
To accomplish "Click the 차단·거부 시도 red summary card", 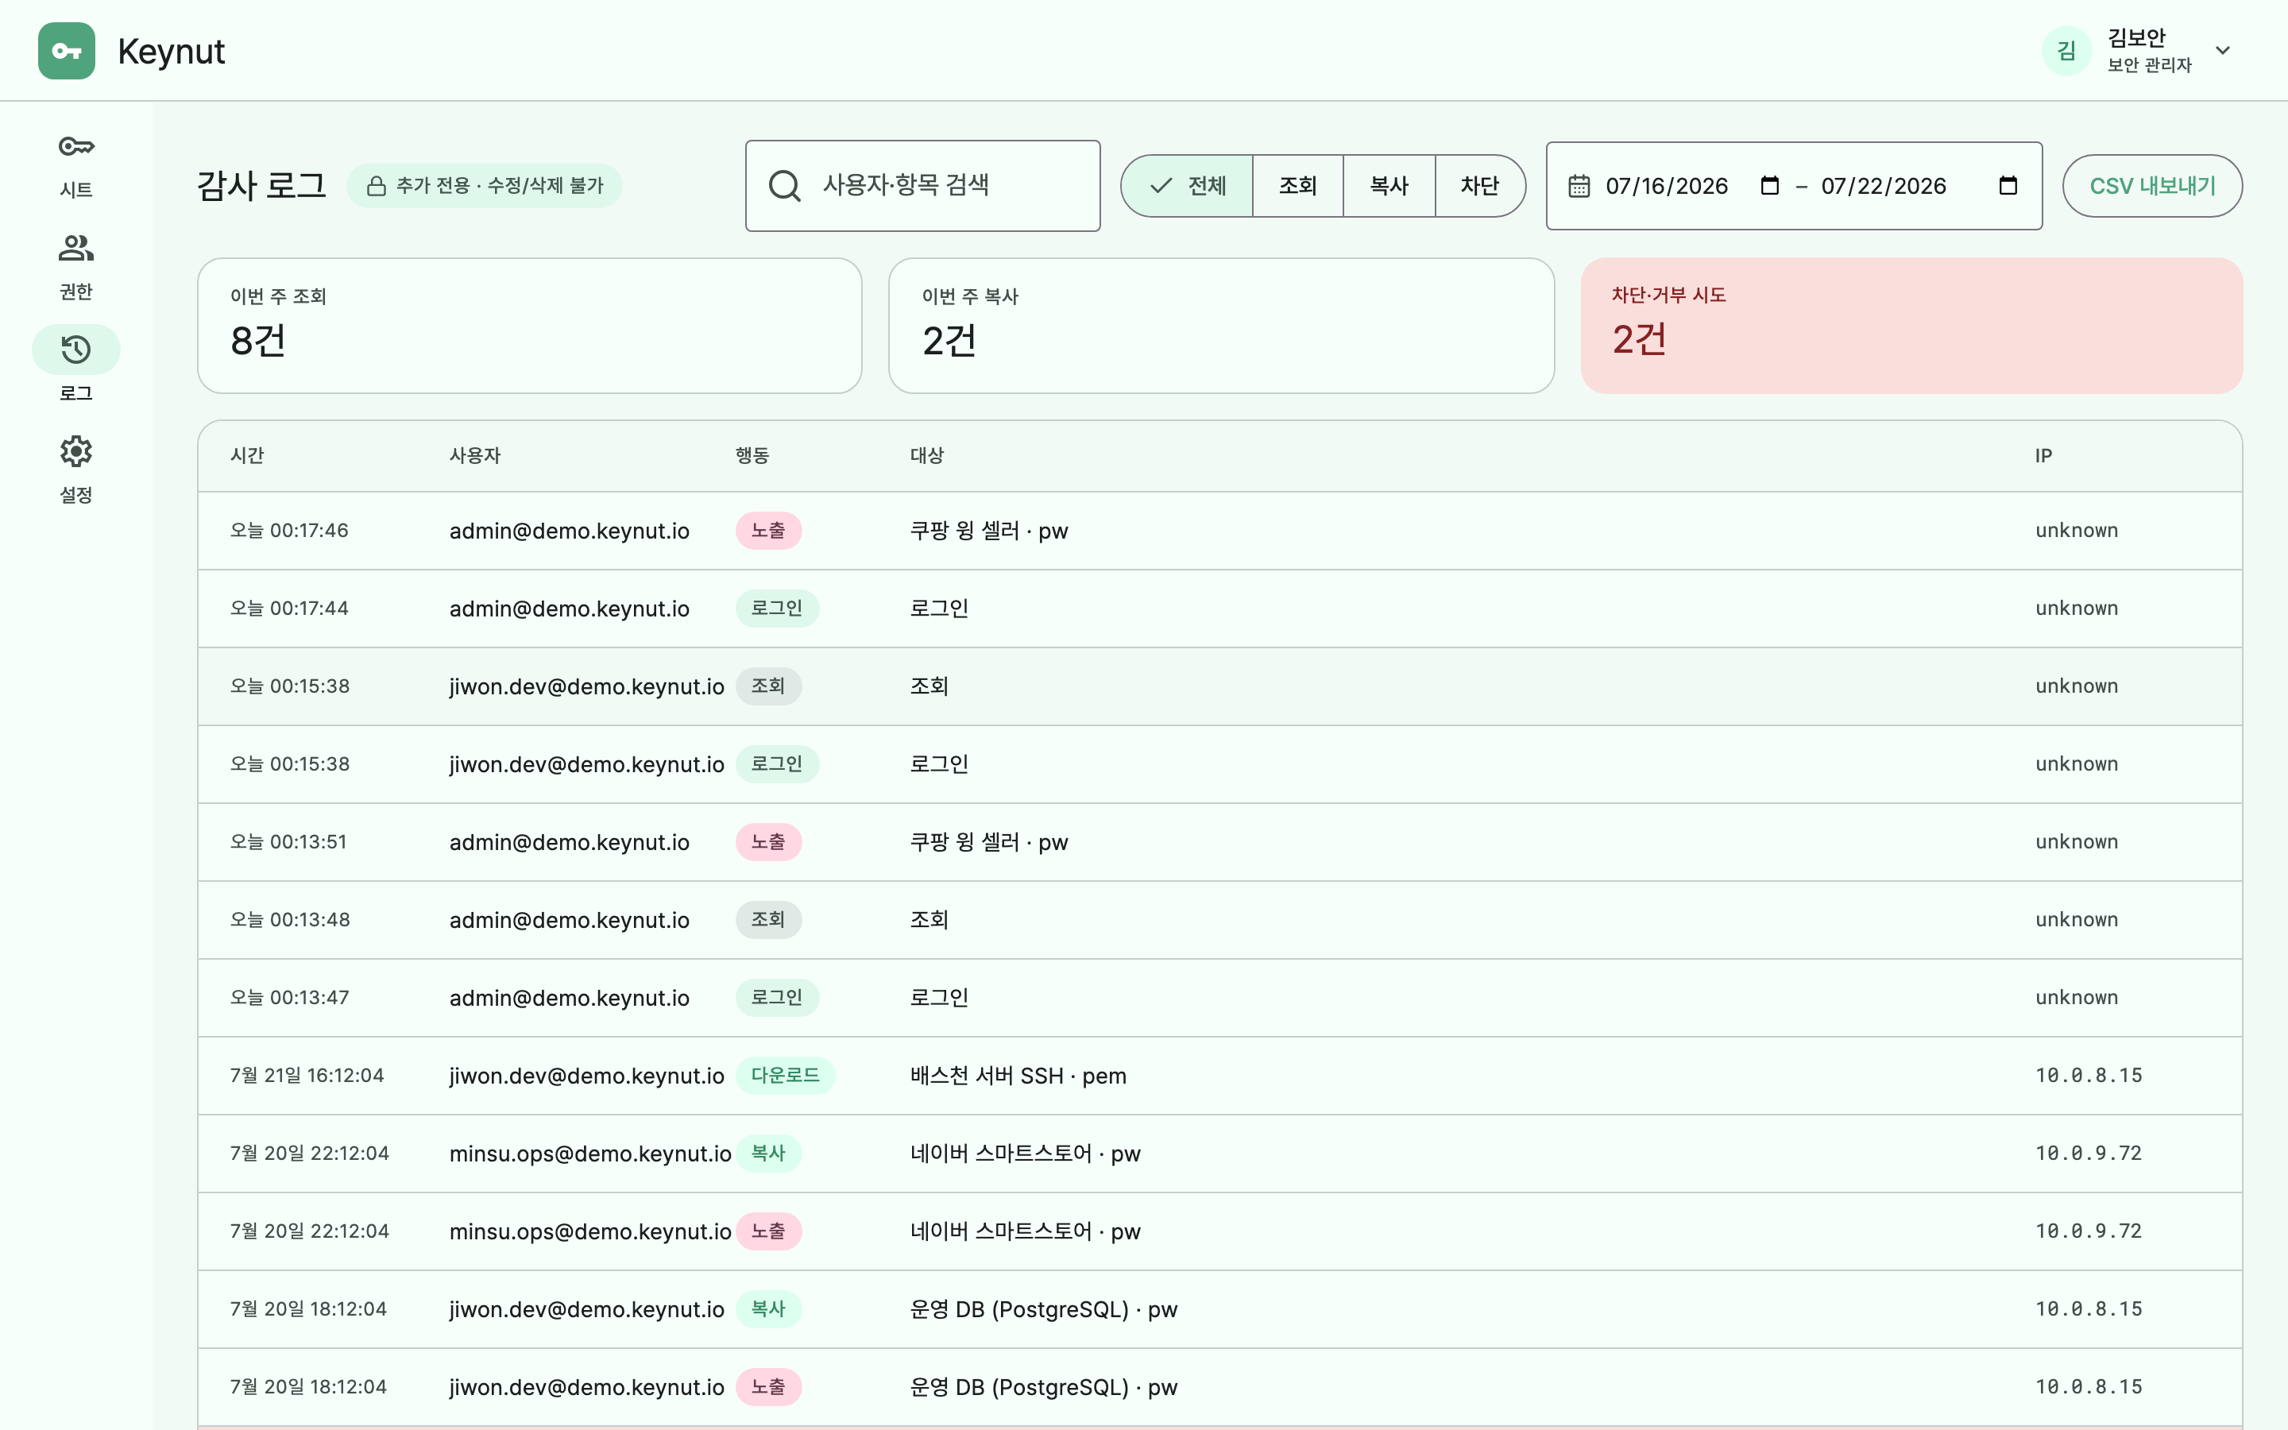I will tap(1911, 326).
